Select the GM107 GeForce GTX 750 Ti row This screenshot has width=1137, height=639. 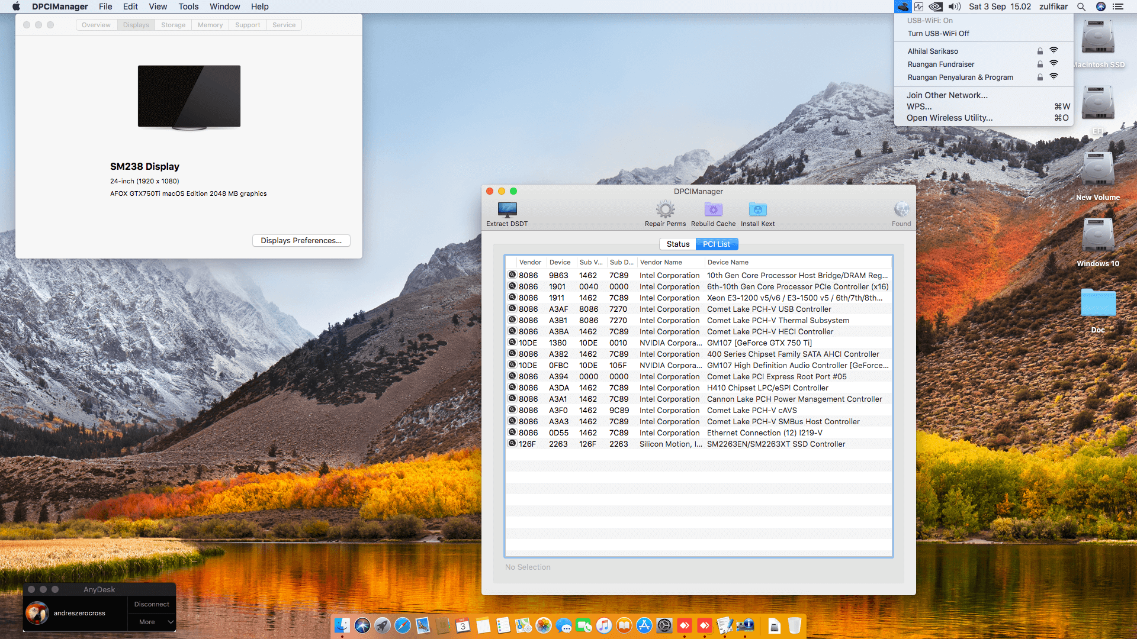pyautogui.click(x=759, y=343)
